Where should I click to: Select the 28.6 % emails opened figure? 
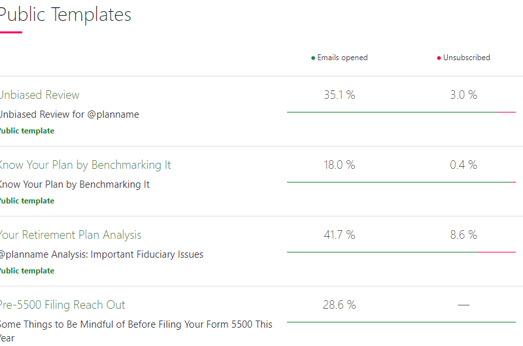click(x=339, y=305)
